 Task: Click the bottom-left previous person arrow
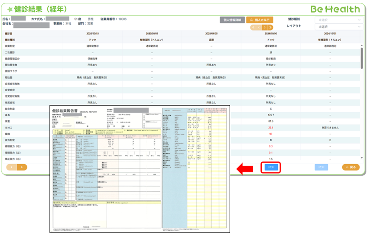pos(11,167)
